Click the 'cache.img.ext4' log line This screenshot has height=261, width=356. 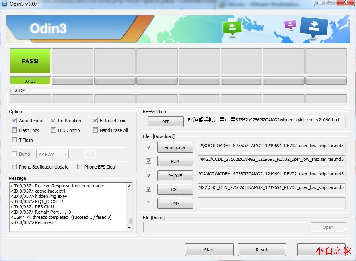coord(38,191)
